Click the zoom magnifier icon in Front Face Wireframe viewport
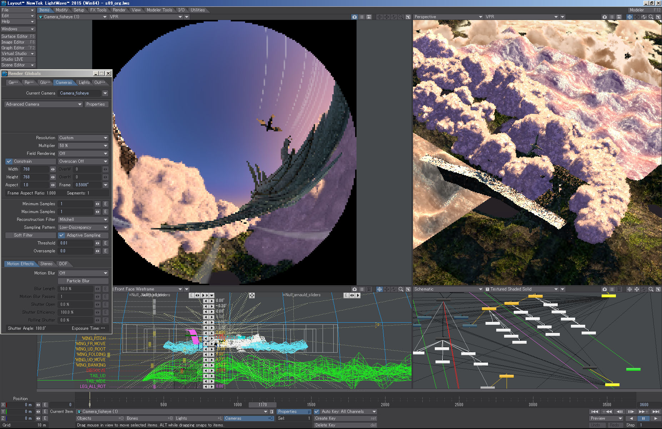662x429 pixels. click(401, 289)
